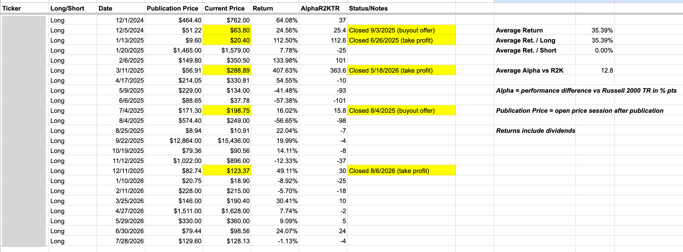
Task: Click the grey redacted ticker block
Action: 24,131
